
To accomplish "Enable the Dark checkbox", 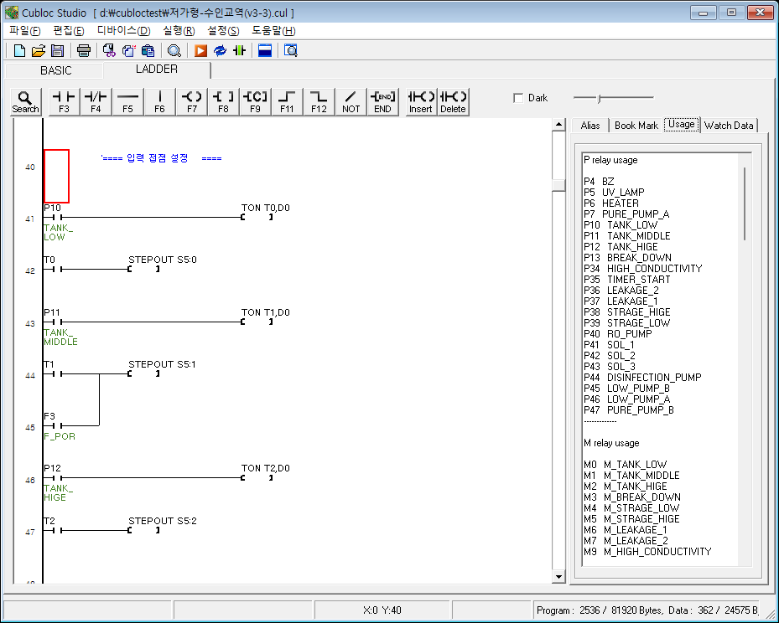I will (x=518, y=98).
